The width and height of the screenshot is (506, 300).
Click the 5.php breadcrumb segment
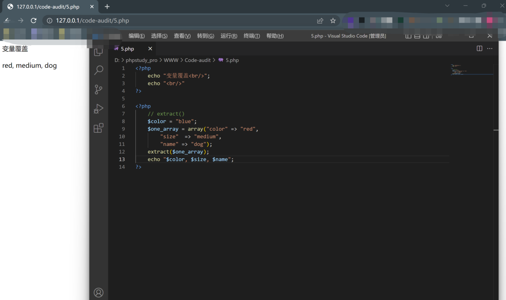(x=228, y=60)
